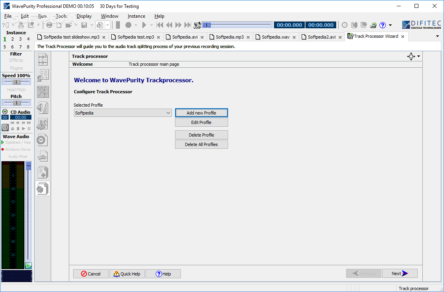Click the stop button in the main toolbar
Image resolution: width=444 pixels, height=292 pixels.
tap(118, 25)
